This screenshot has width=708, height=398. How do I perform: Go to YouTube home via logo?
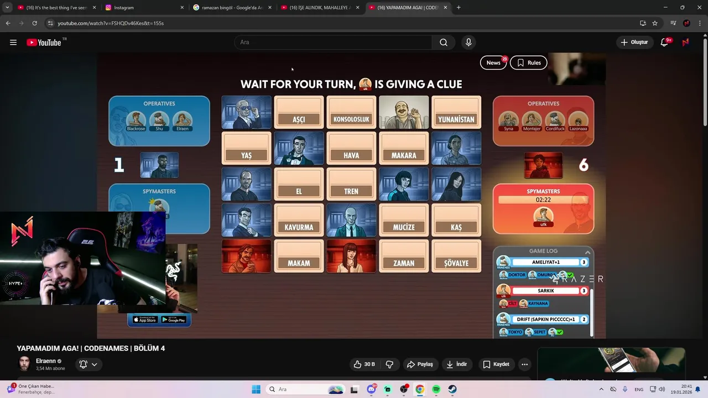(44, 43)
